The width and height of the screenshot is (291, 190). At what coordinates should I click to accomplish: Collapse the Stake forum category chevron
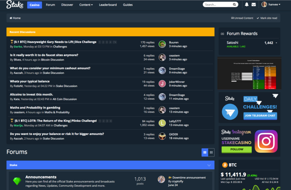(x=209, y=165)
